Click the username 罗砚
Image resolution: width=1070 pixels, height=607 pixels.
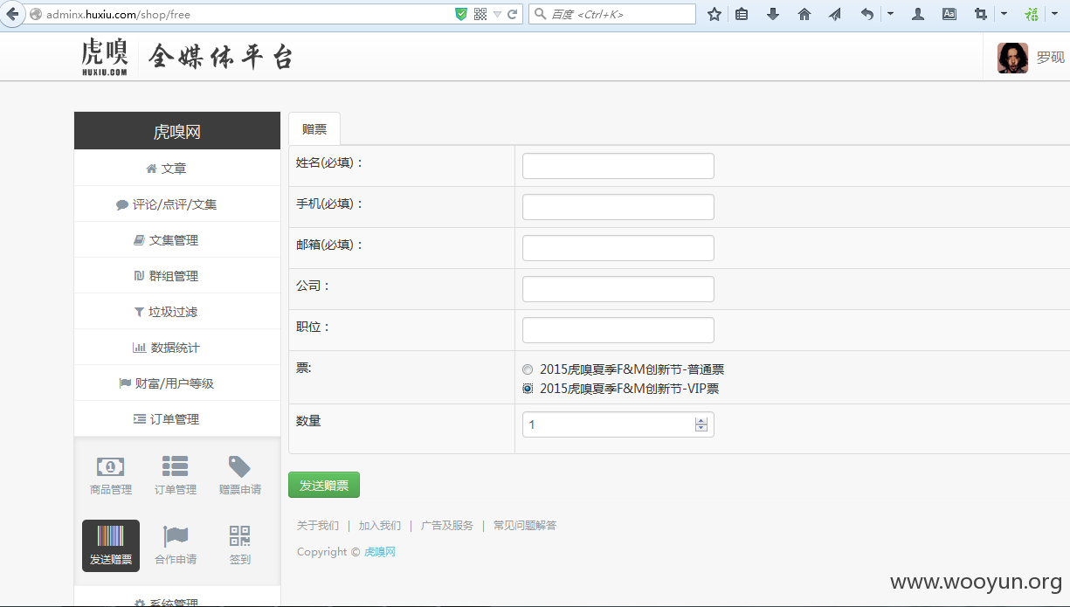[x=1050, y=58]
